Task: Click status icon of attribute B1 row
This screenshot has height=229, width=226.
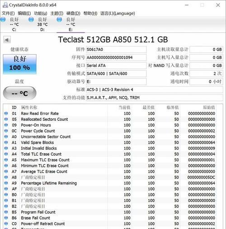Action: pos(6,201)
